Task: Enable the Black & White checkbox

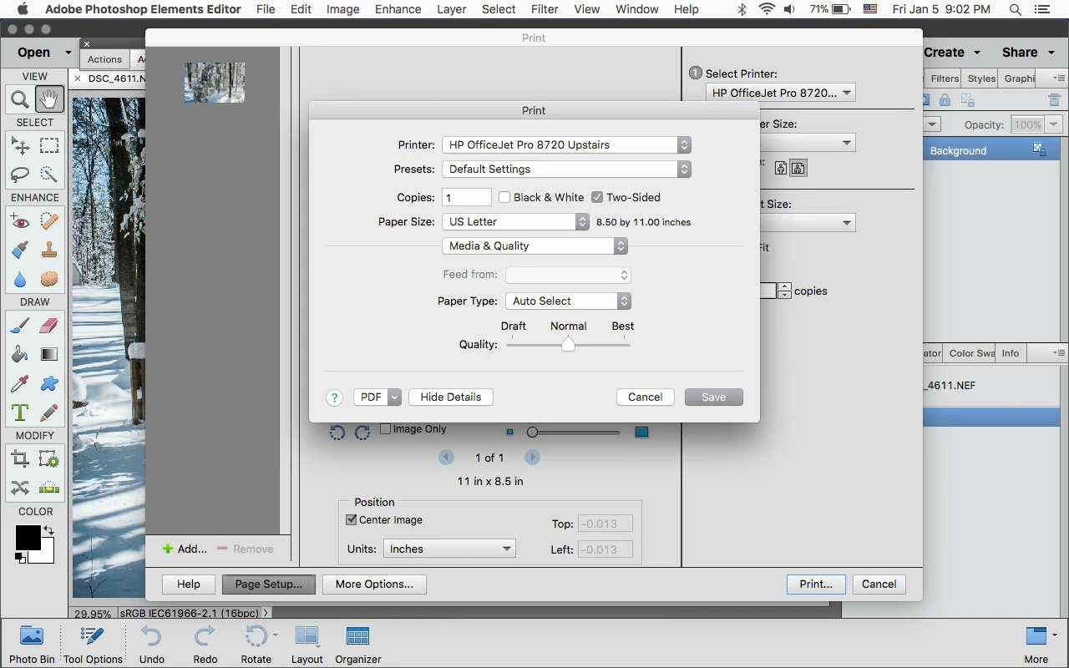Action: [x=504, y=197]
